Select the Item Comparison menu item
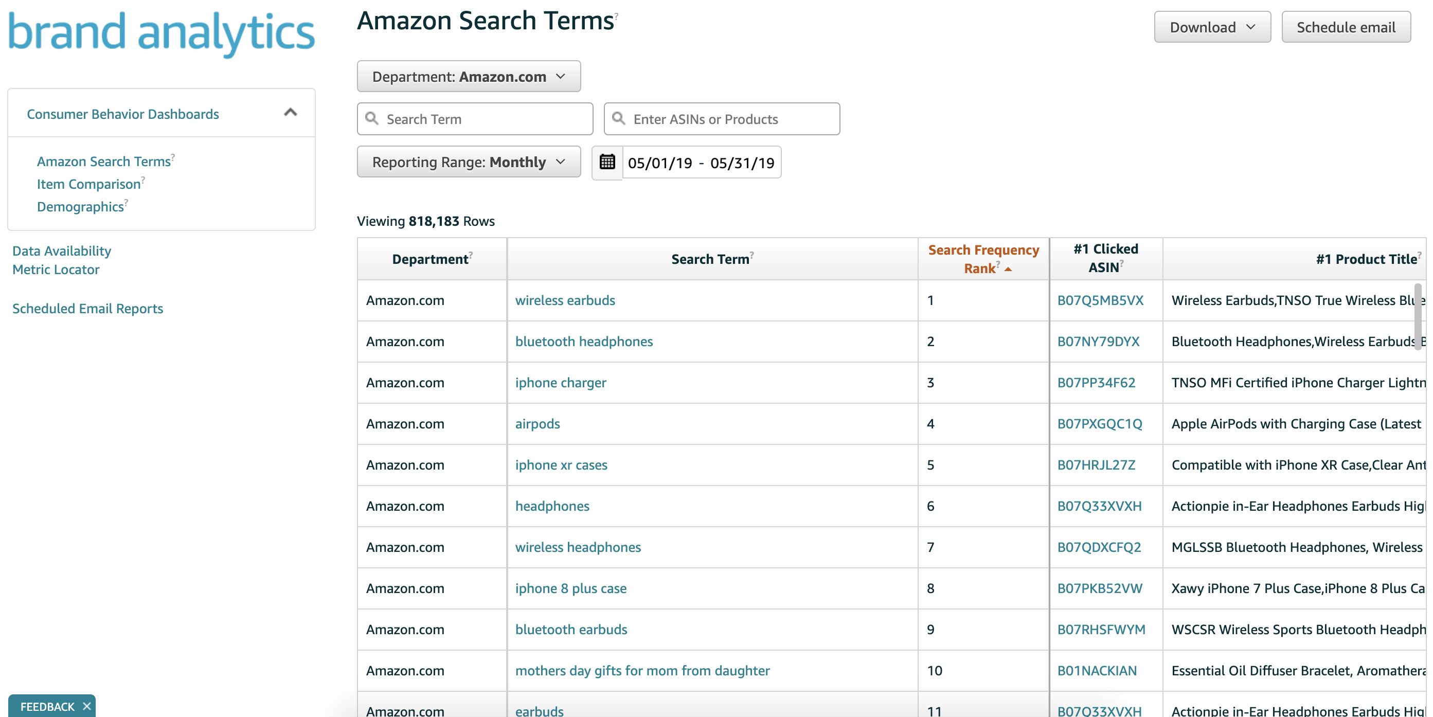 [88, 183]
